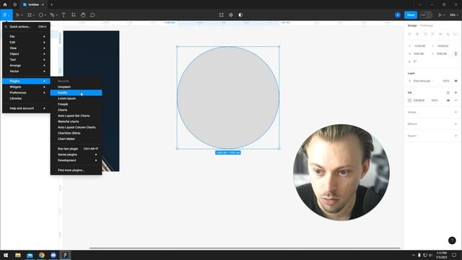Select the gray circle on canvas

click(228, 97)
